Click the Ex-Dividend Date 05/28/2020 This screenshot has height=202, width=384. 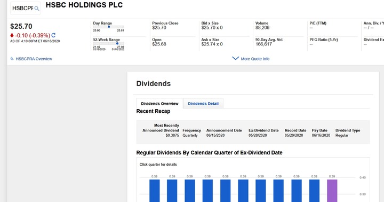pyautogui.click(x=258, y=135)
